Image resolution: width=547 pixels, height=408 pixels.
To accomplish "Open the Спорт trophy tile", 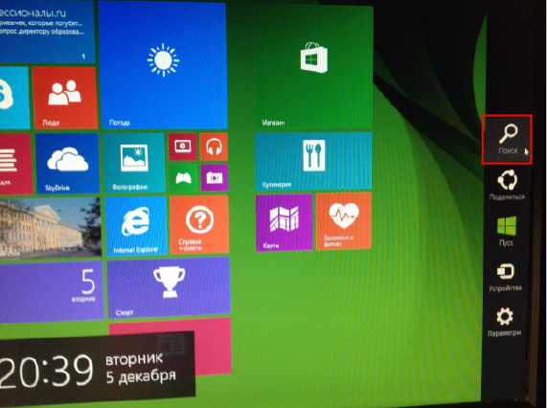I will coord(169,288).
